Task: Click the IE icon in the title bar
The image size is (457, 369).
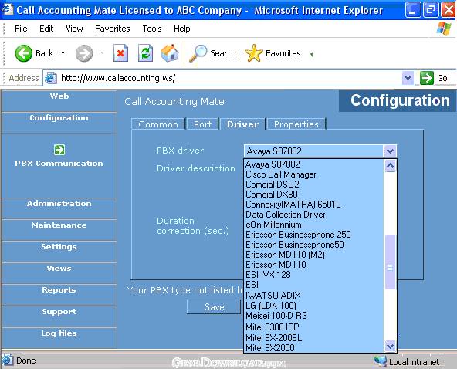Action: click(x=7, y=9)
